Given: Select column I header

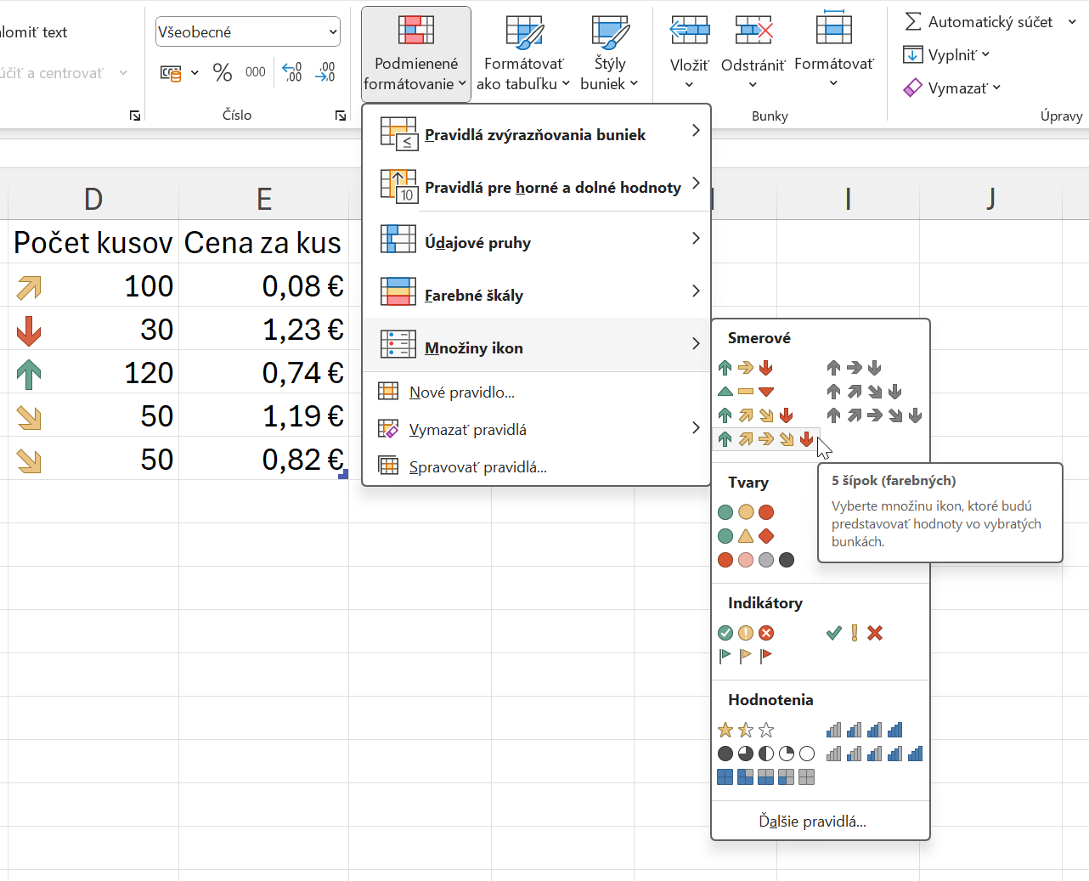Looking at the screenshot, I should coord(848,199).
